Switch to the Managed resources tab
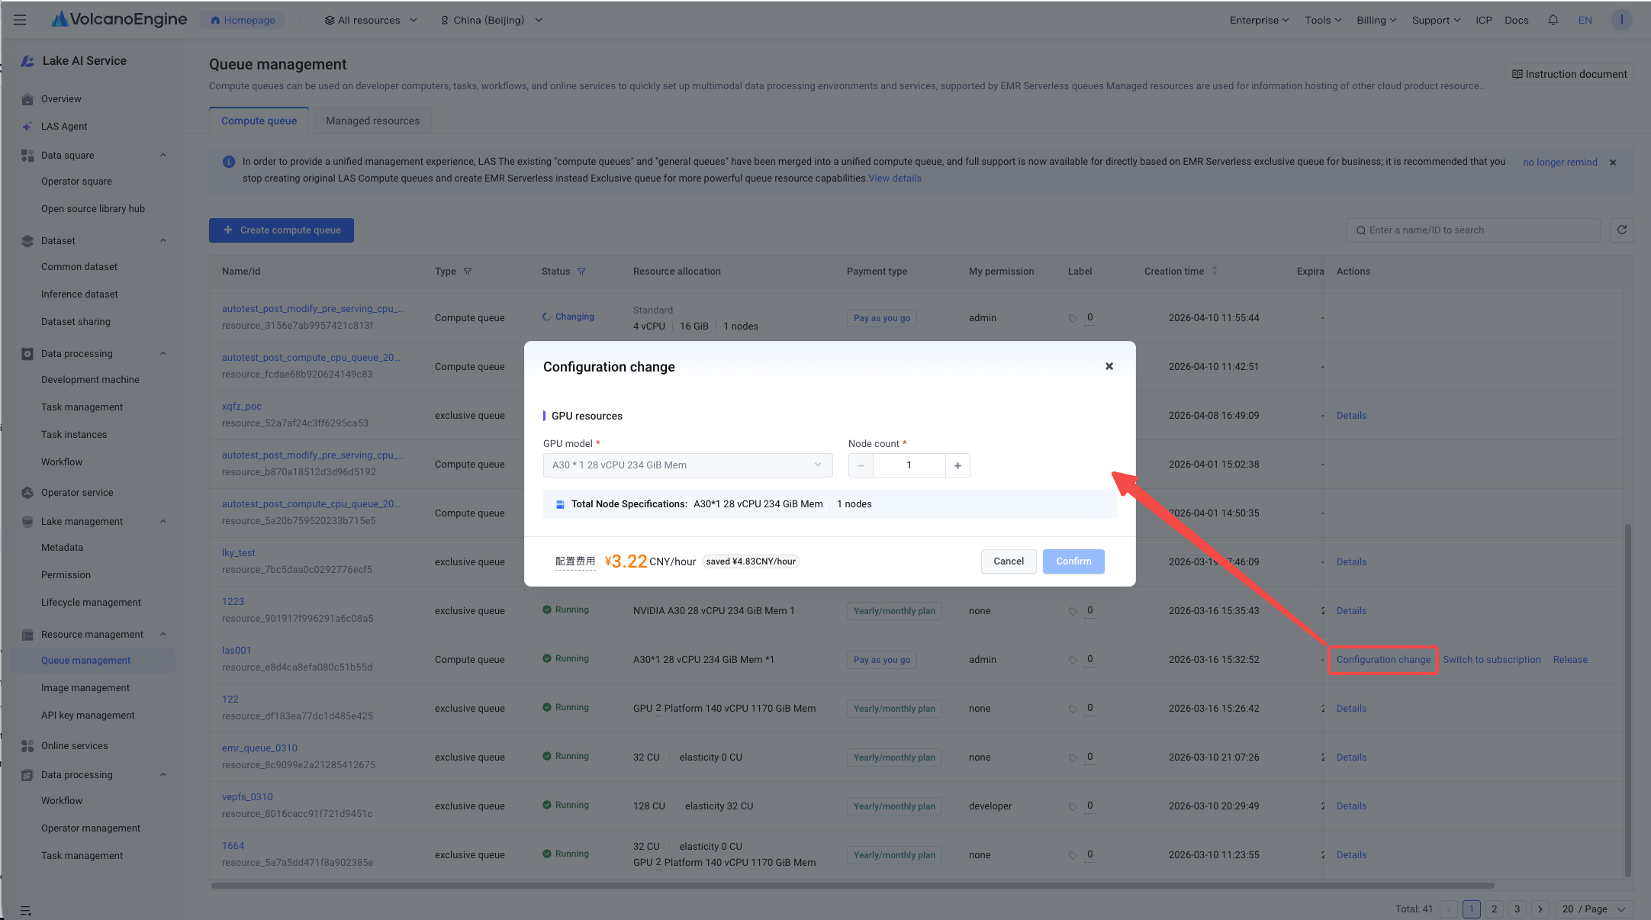The width and height of the screenshot is (1651, 920). [x=372, y=121]
